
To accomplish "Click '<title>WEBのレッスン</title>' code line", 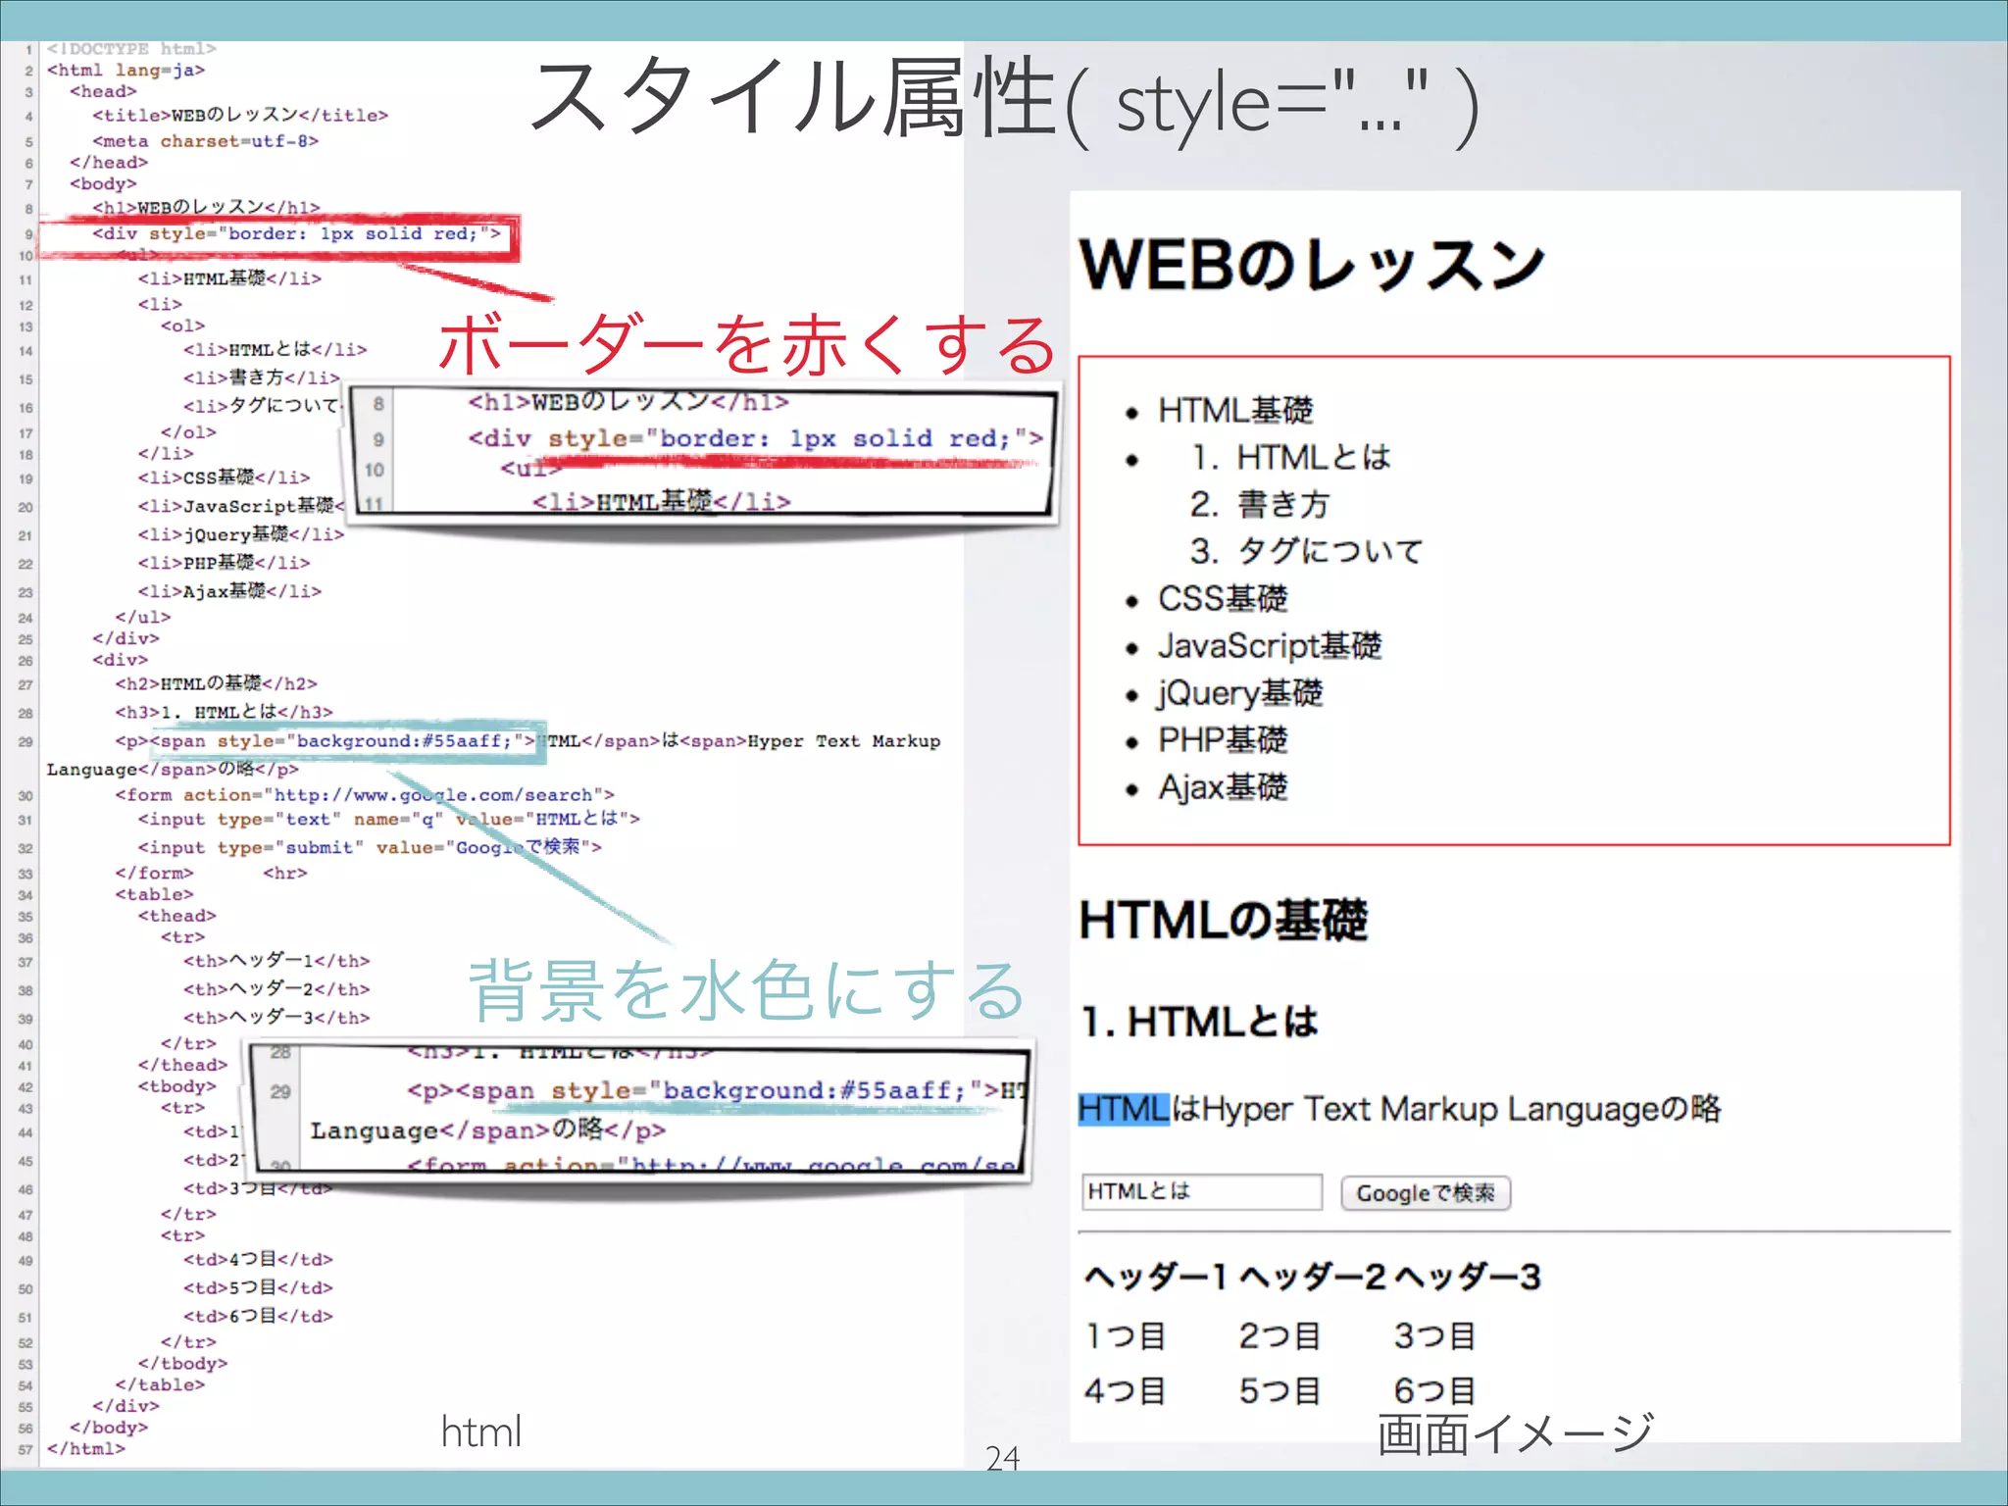I will [x=240, y=115].
